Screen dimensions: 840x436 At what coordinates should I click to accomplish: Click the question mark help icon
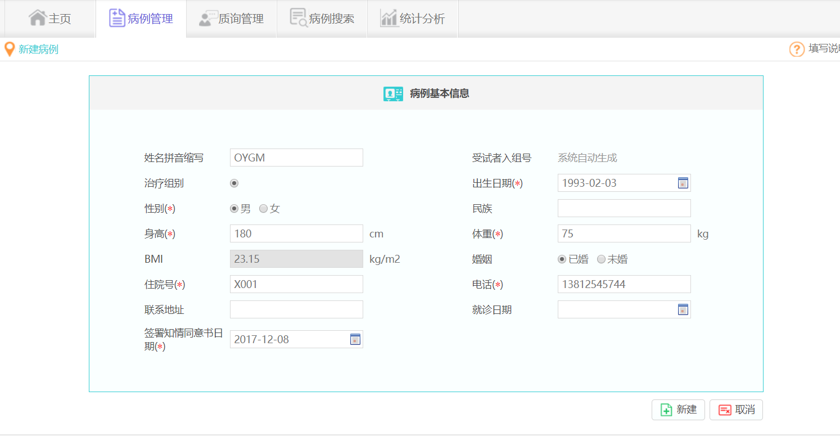pos(797,50)
